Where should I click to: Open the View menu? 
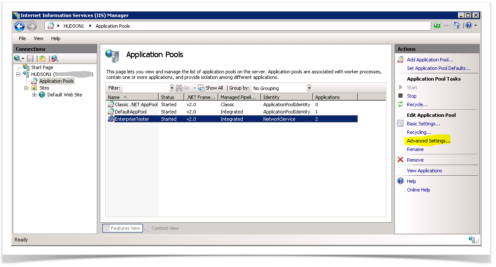[x=39, y=38]
